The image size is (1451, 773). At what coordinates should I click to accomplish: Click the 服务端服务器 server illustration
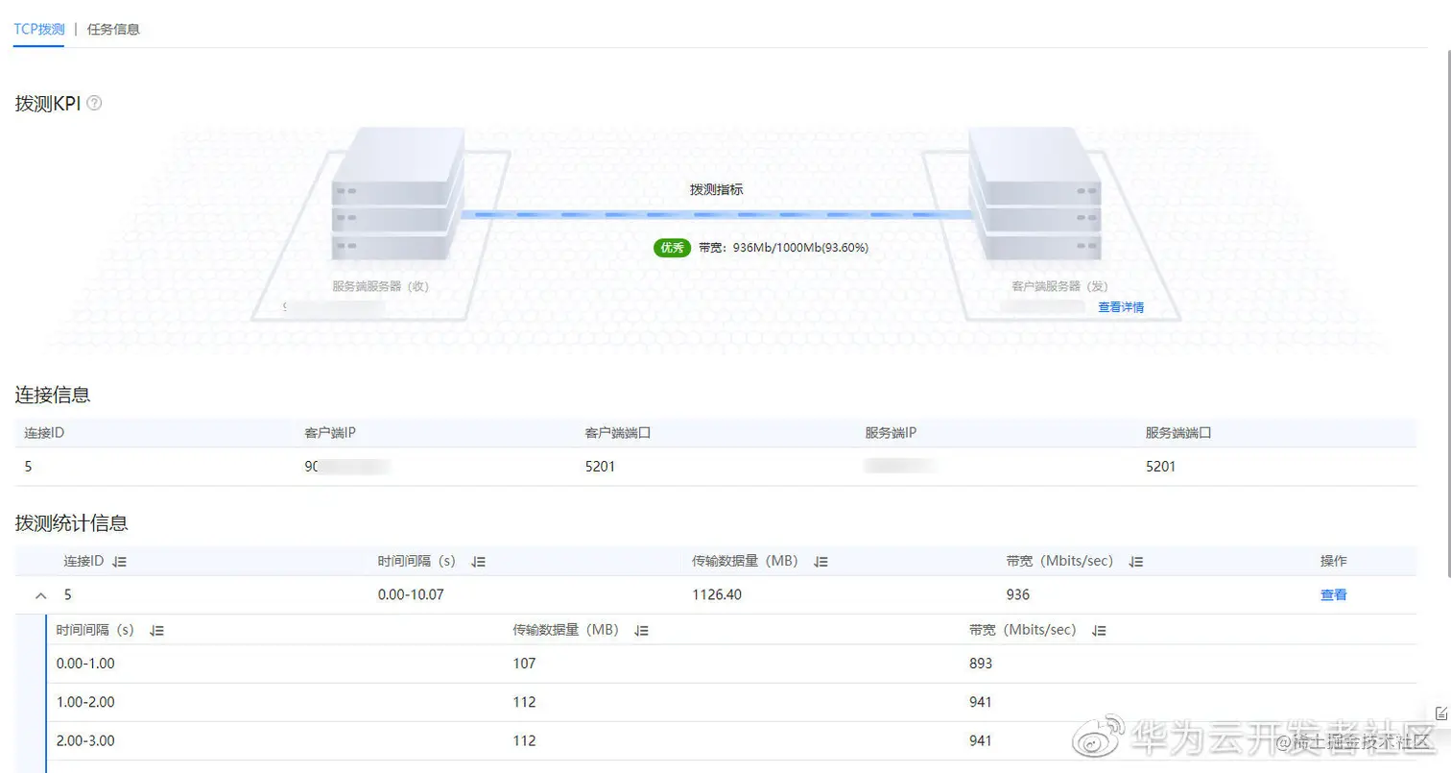click(398, 196)
